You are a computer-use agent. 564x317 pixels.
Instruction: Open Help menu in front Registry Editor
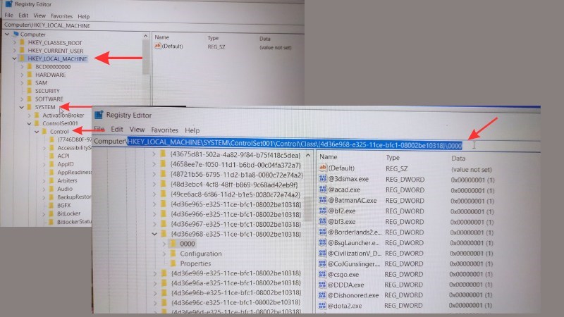click(x=192, y=130)
